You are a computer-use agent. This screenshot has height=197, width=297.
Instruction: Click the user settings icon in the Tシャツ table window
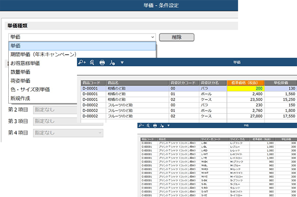(x=162, y=125)
